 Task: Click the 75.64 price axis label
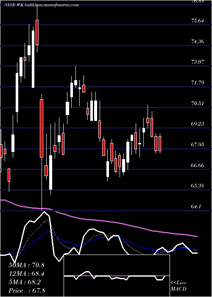click(198, 21)
